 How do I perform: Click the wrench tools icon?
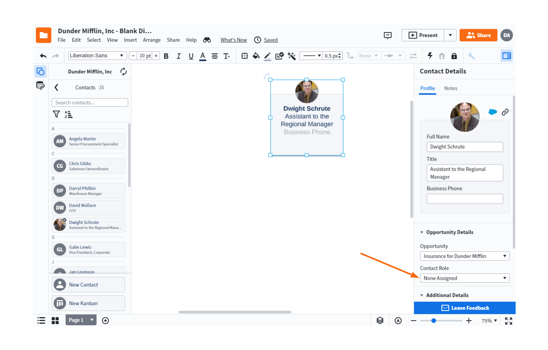coord(471,56)
